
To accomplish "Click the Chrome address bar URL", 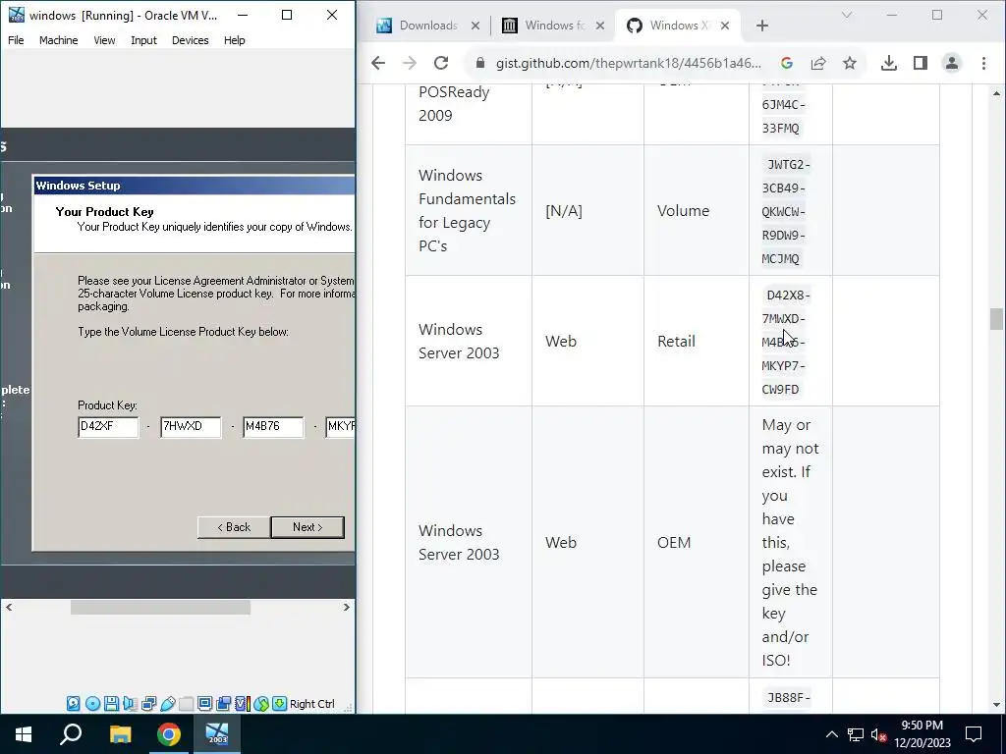I will [x=628, y=63].
